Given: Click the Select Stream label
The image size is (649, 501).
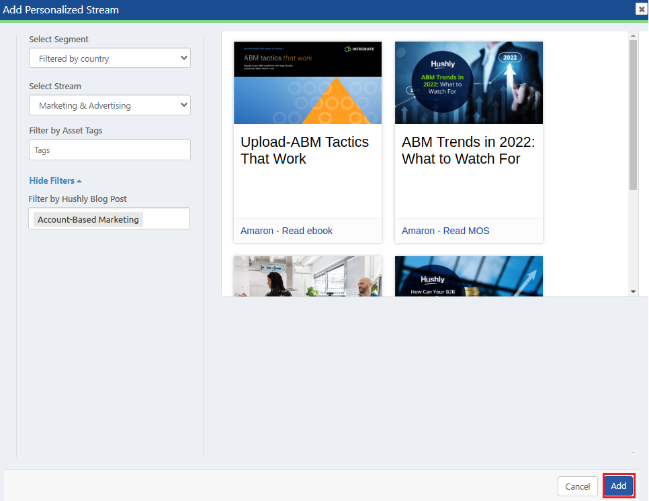Looking at the screenshot, I should pos(55,87).
